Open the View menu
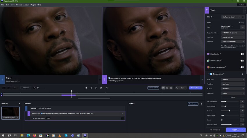The image size is (247, 138). pos(13,5)
